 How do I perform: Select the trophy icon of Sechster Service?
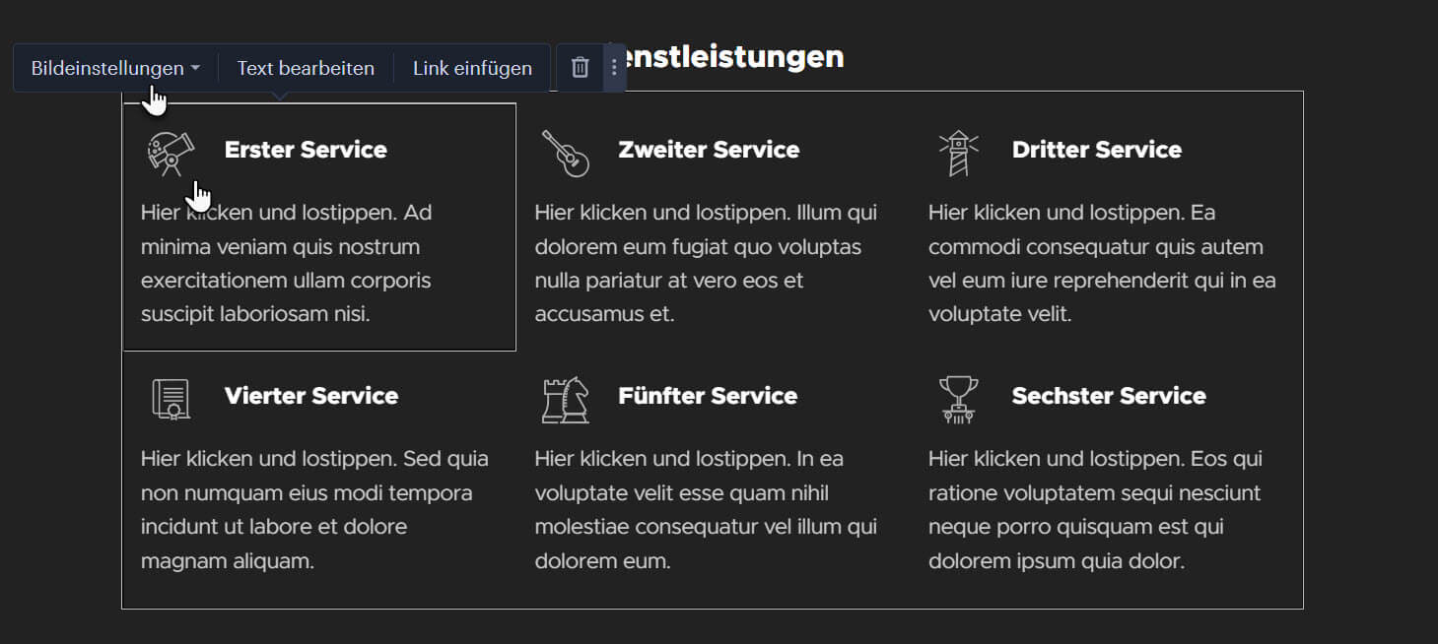[x=959, y=399]
